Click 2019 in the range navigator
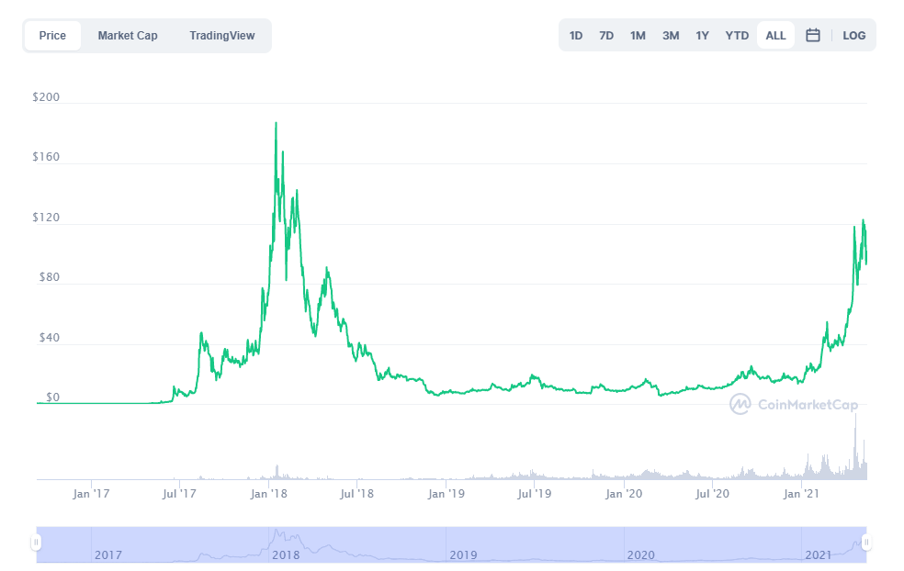The width and height of the screenshot is (904, 571). coord(464,554)
